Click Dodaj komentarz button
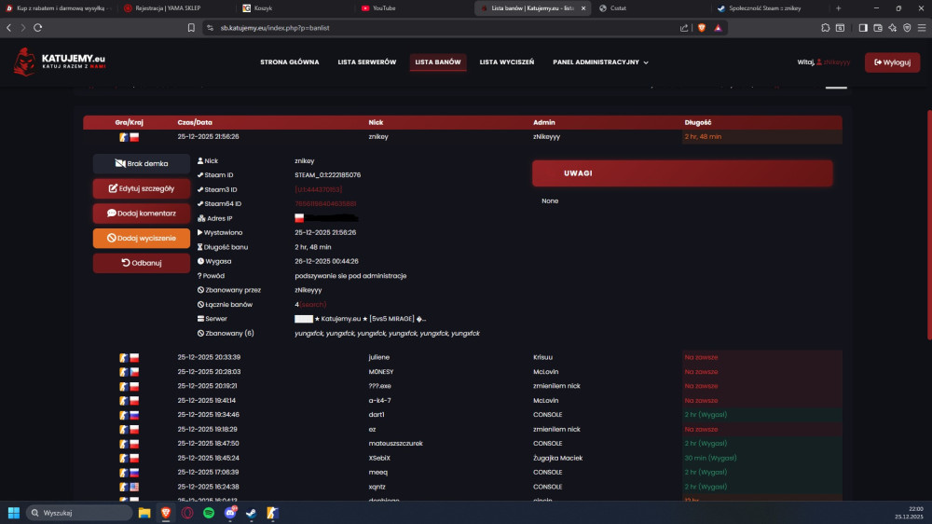This screenshot has width=932, height=524. click(x=142, y=214)
